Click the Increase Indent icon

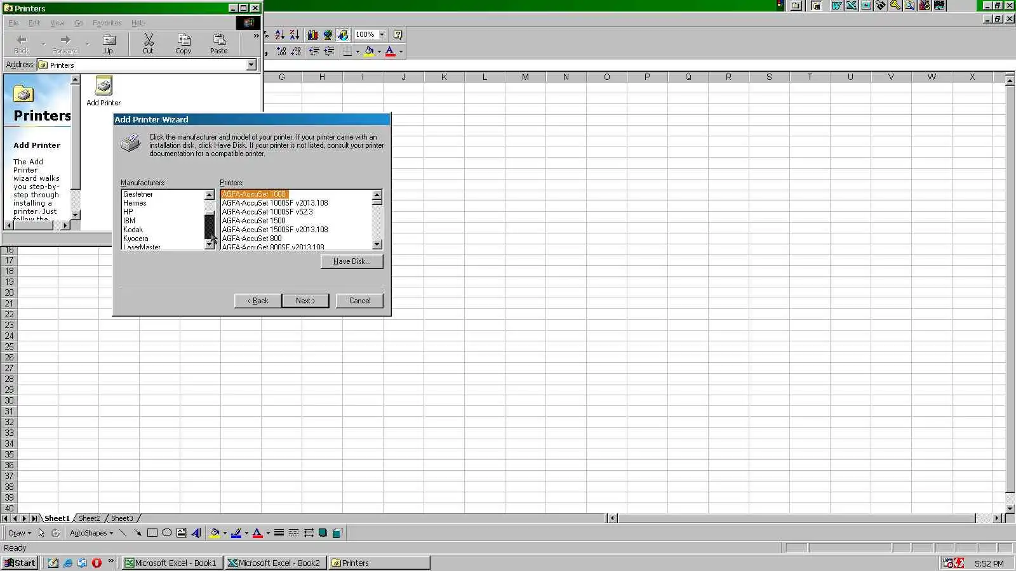coord(329,51)
